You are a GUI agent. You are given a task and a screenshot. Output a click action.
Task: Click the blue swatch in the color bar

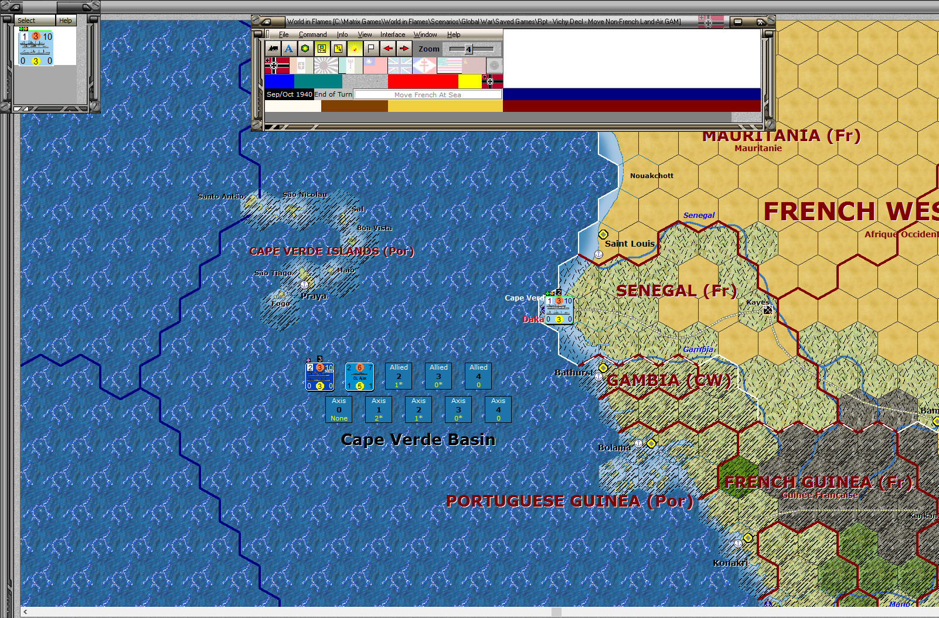[279, 81]
